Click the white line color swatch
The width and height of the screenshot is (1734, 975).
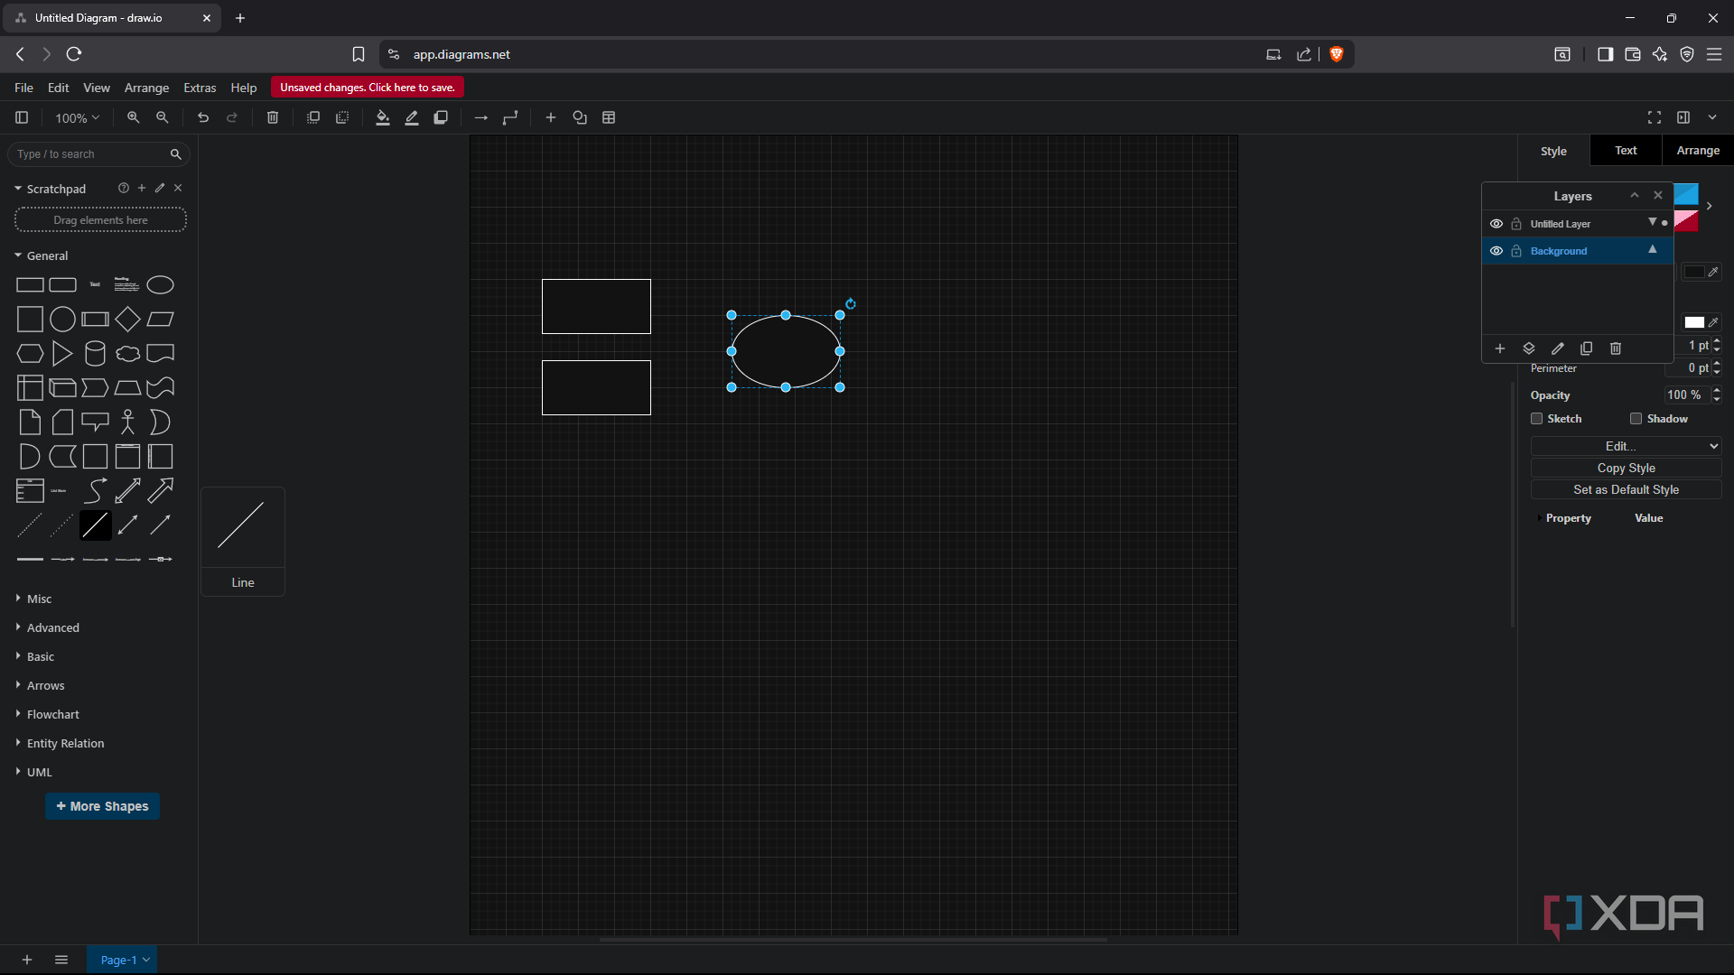1694,322
